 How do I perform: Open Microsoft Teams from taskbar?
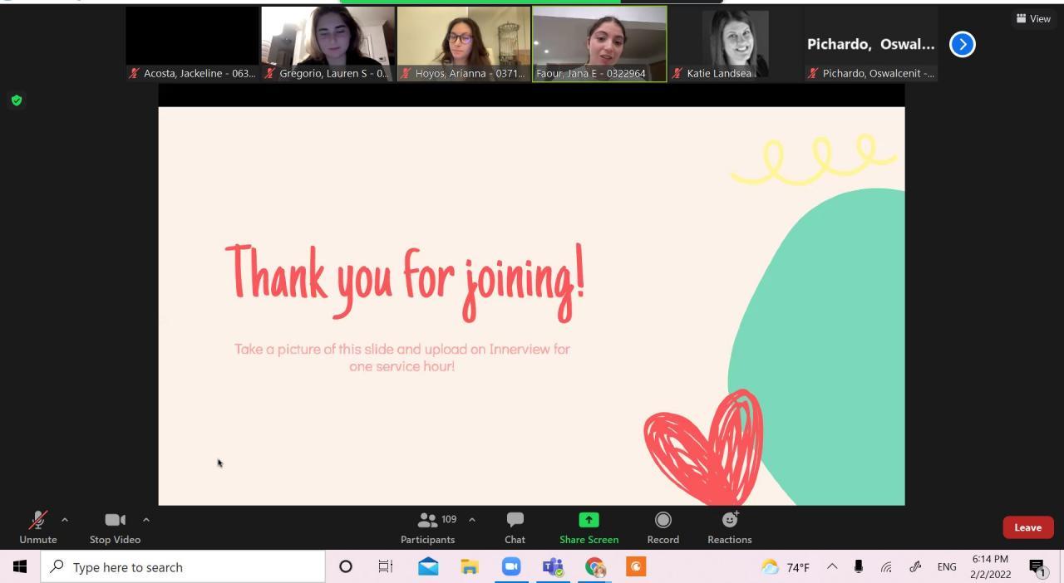(553, 567)
